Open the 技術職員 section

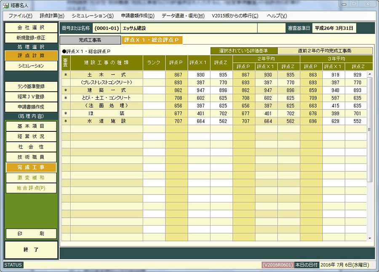31,157
